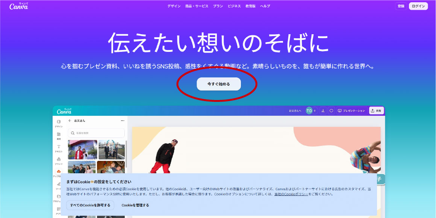Open the ビジネス menu
The image size is (436, 218).
pyautogui.click(x=234, y=6)
